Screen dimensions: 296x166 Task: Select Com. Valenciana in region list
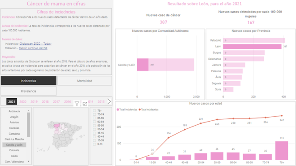point(14,162)
